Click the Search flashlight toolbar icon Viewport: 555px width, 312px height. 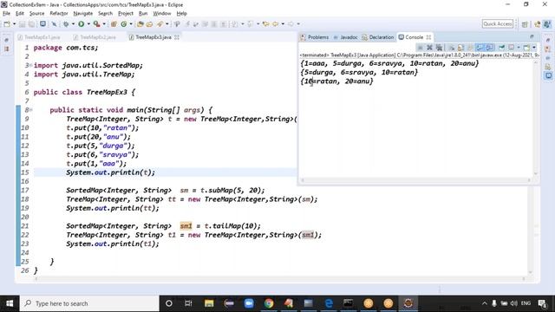click(x=160, y=24)
